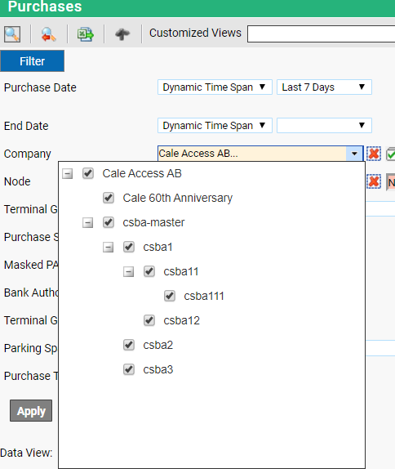395x469 pixels.
Task: Click the export to Excel icon
Action: (86, 34)
